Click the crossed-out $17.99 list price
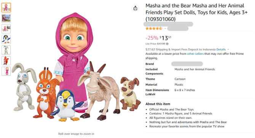Viewport: 255px width, 138px height. click(x=161, y=44)
